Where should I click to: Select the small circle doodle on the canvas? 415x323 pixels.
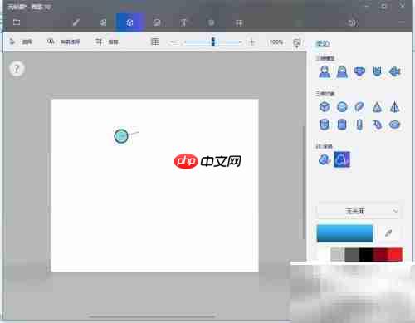click(x=121, y=136)
